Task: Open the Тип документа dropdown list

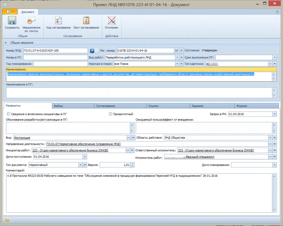Action: (80, 165)
